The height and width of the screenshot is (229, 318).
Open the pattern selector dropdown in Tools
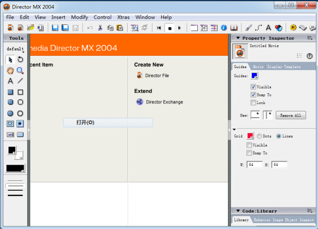15,168
